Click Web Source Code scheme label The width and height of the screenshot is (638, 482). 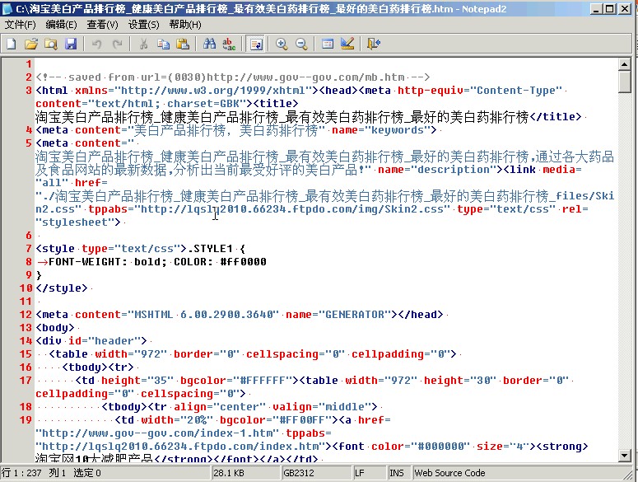(x=449, y=473)
